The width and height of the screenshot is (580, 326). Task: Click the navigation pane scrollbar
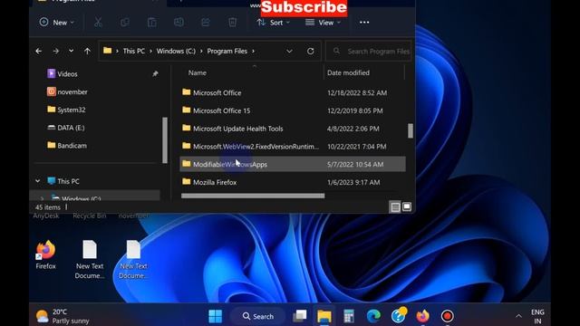[x=165, y=140]
